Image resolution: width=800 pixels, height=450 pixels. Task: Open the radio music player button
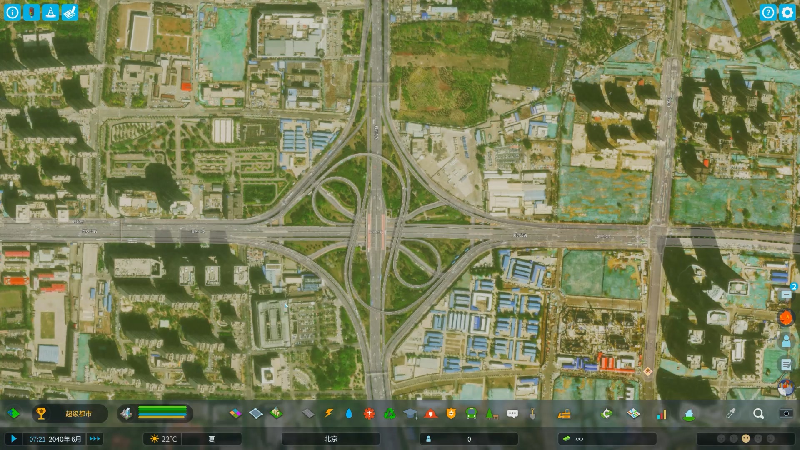point(786,388)
